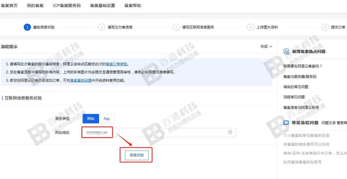Screen dimensions: 347x179
Task: Click the 信息校验 button
Action: [137, 155]
